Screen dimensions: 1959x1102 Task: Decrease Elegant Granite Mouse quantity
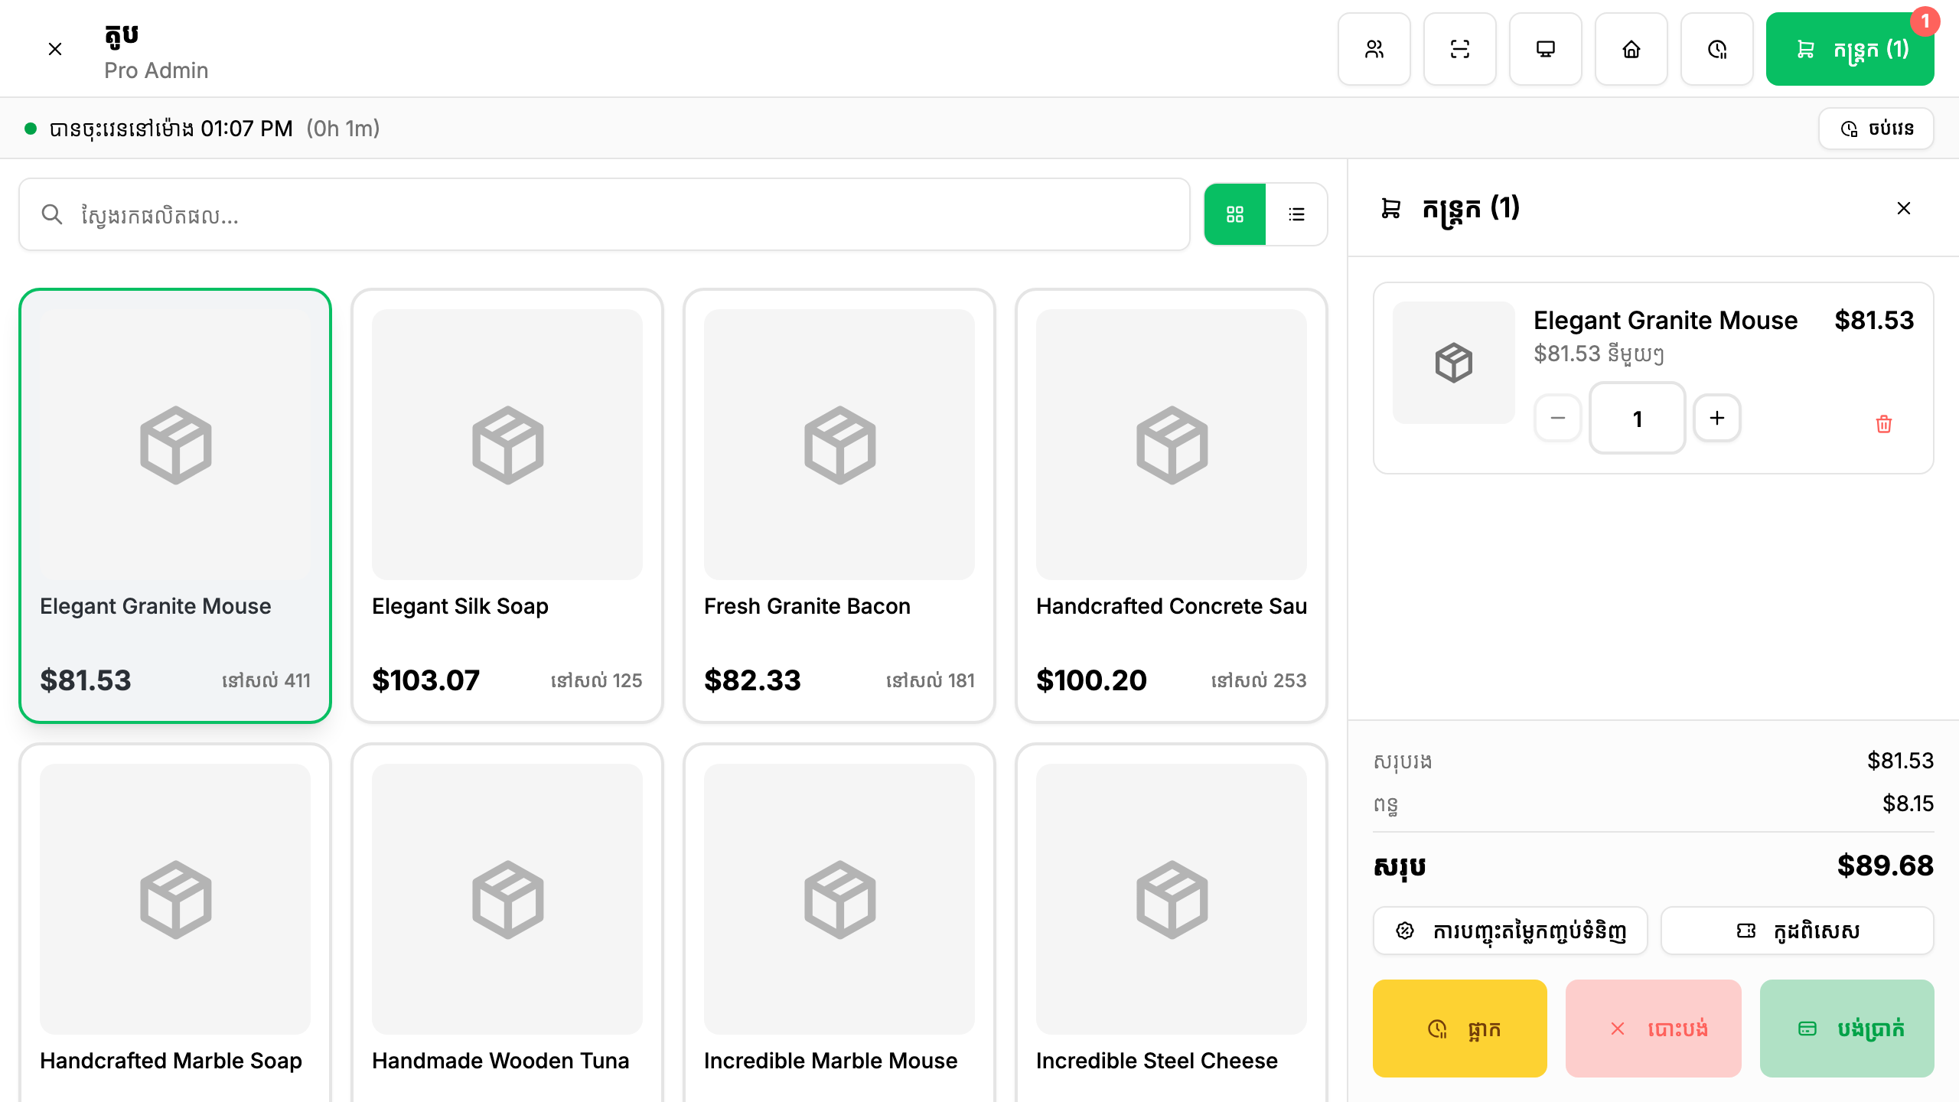tap(1558, 418)
